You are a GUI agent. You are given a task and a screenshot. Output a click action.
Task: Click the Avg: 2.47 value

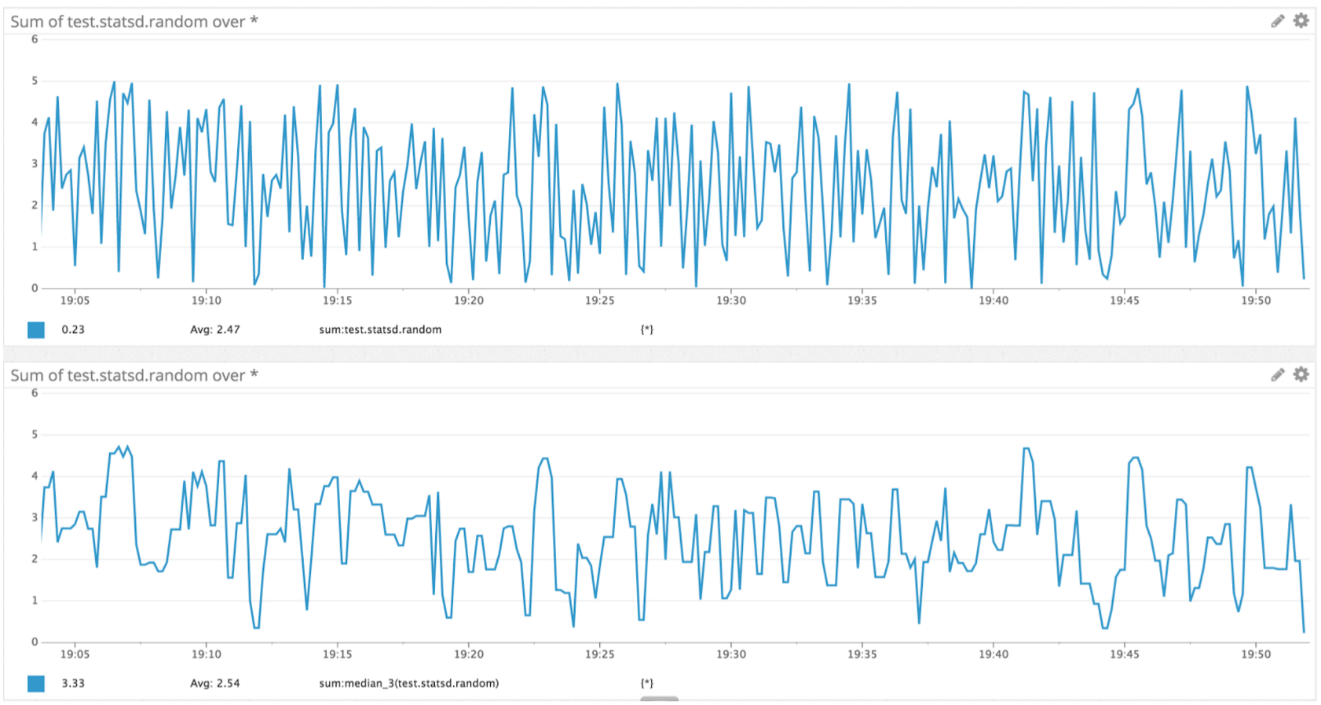tap(215, 330)
